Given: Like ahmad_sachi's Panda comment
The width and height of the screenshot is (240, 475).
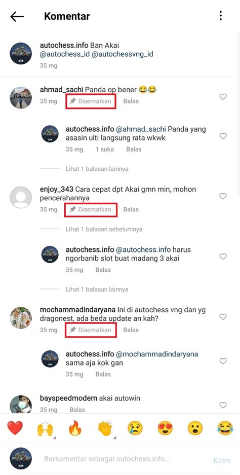Looking at the screenshot, I should click(x=223, y=97).
